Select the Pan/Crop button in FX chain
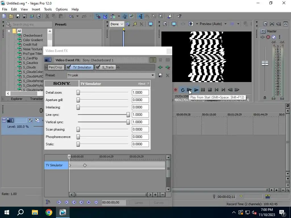Viewport: 291px width, 218px height. (x=55, y=67)
